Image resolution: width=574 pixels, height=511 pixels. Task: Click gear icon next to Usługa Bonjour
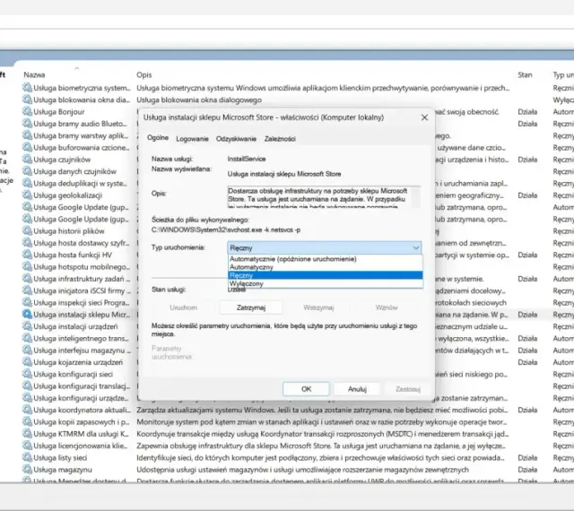(27, 112)
